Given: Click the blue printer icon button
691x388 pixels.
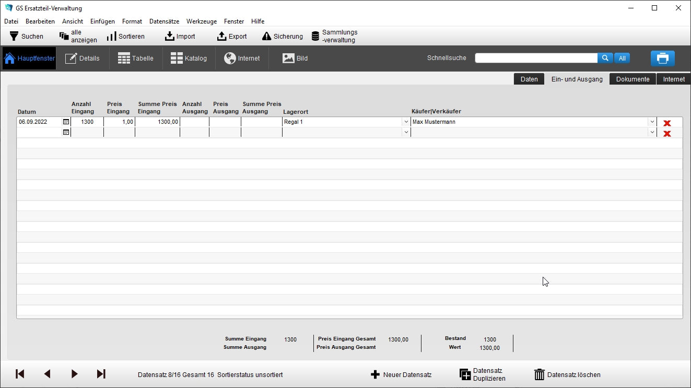Looking at the screenshot, I should [x=662, y=58].
